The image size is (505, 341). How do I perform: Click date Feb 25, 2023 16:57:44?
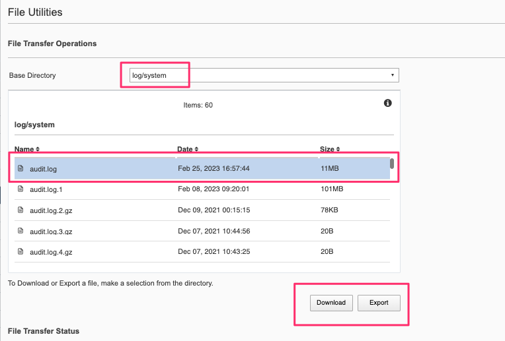click(x=214, y=168)
